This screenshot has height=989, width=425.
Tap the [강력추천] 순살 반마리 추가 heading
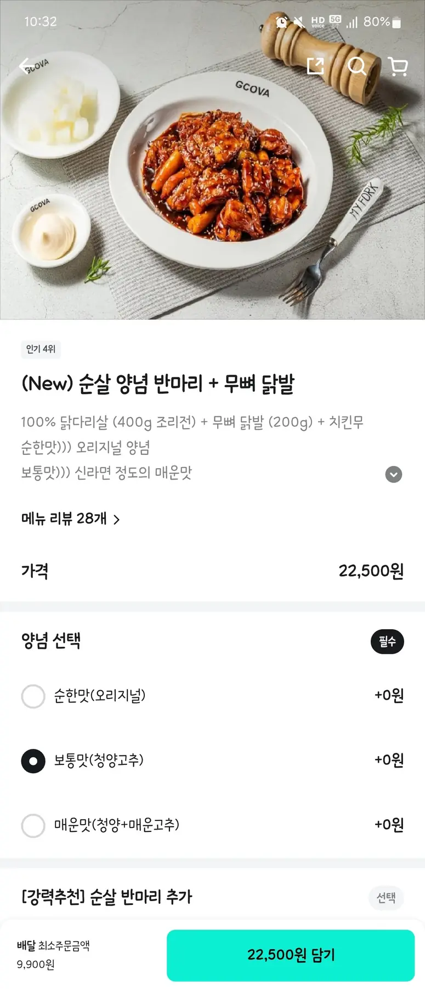pyautogui.click(x=107, y=897)
